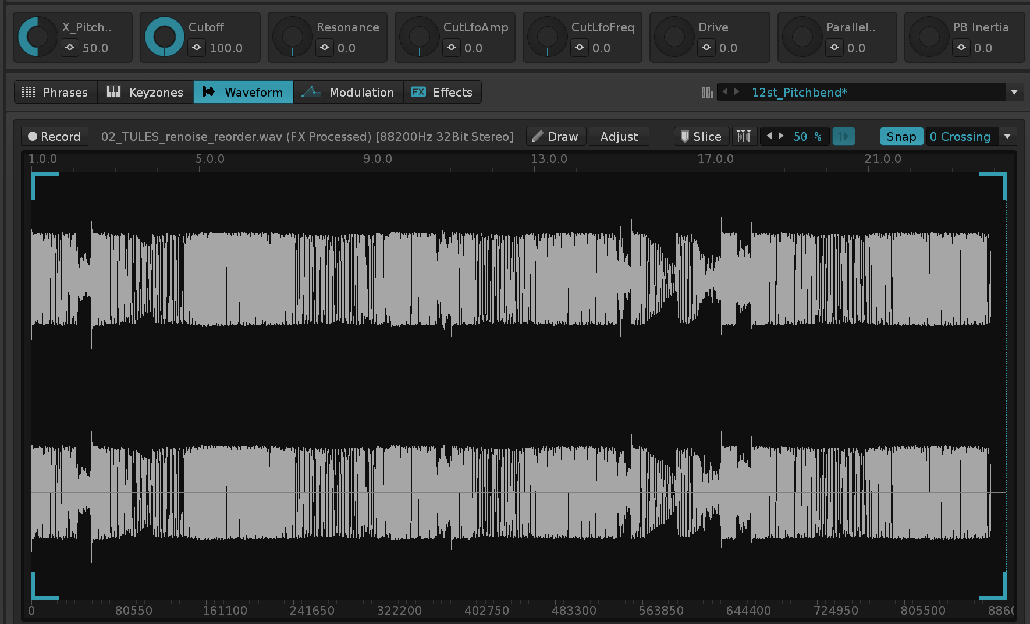Click preset name 12st_Pitchbend*

(x=800, y=92)
